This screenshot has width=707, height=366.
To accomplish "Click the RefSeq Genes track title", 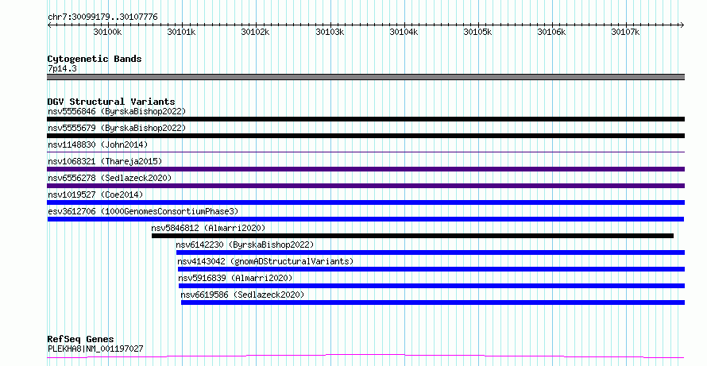I will (81, 339).
